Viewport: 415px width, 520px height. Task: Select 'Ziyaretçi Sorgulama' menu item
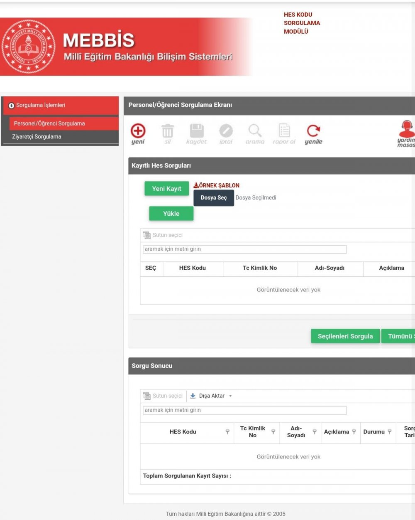click(x=37, y=137)
